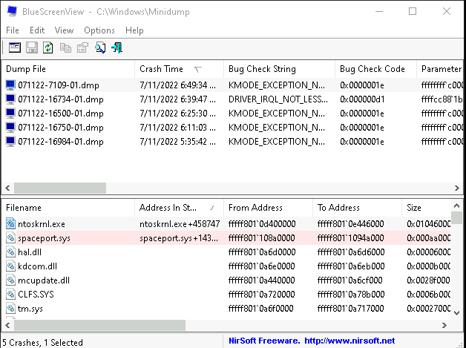The width and height of the screenshot is (466, 348).
Task: Minimize the BlueScreenView window
Action: (x=379, y=12)
